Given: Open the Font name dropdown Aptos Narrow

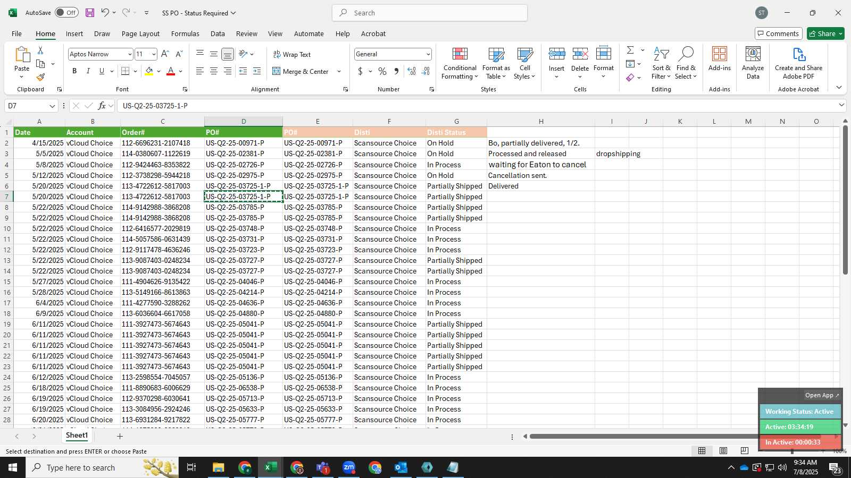Looking at the screenshot, I should point(129,54).
